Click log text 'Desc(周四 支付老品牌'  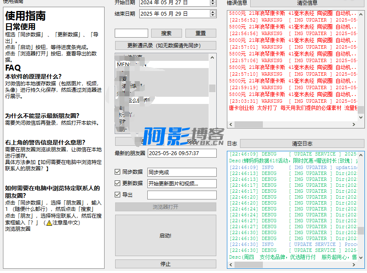[293, 257]
